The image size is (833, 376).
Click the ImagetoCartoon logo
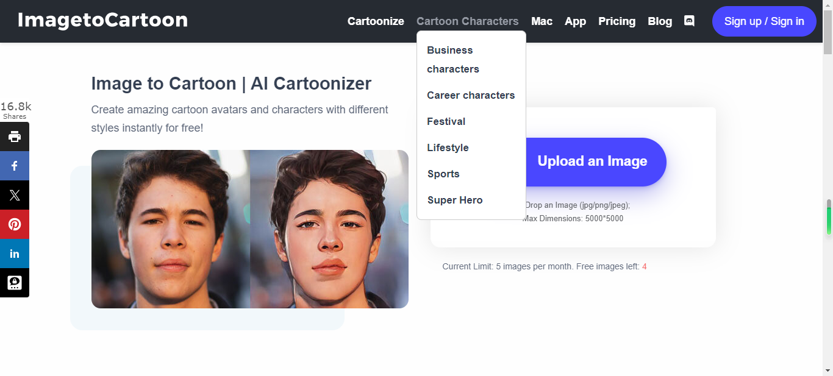tap(102, 21)
